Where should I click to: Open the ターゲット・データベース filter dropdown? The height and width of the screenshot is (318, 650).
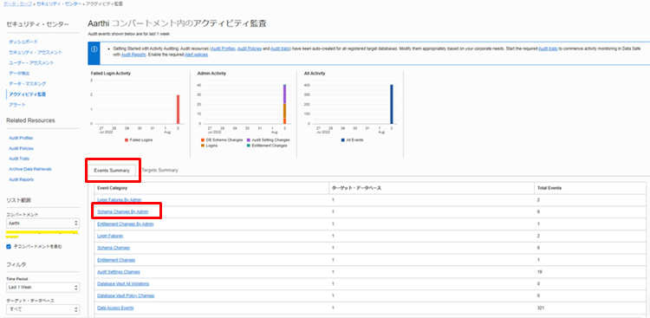[43, 309]
